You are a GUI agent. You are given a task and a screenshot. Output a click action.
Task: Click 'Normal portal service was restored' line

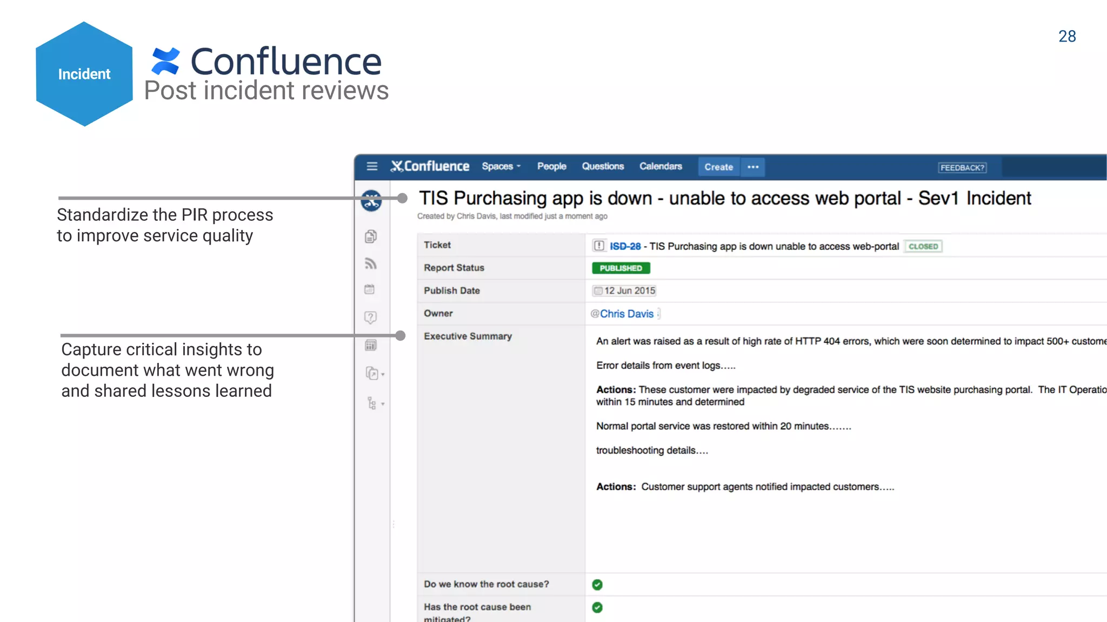pyautogui.click(x=723, y=426)
